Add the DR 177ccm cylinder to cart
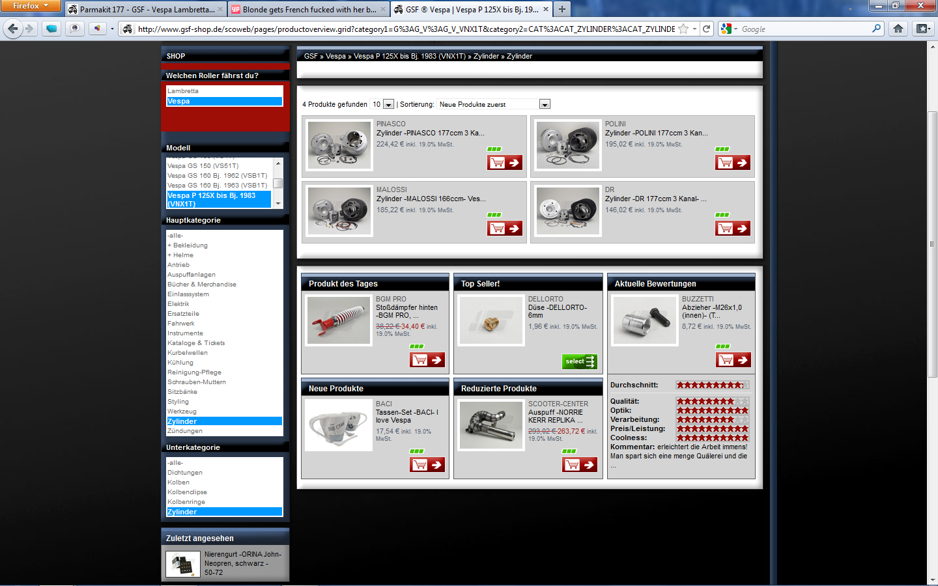 point(733,229)
